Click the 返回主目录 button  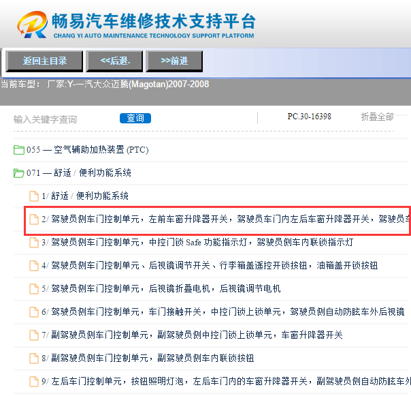click(x=44, y=61)
